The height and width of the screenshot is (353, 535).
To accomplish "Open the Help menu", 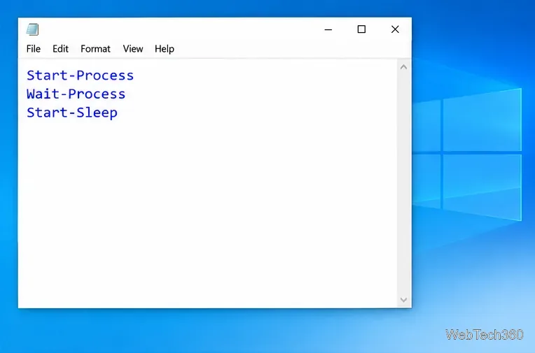I will 165,49.
